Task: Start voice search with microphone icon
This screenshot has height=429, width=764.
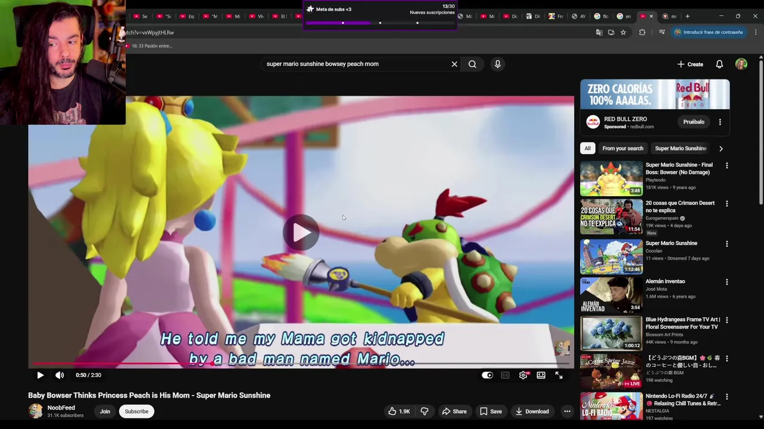Action: pyautogui.click(x=498, y=64)
